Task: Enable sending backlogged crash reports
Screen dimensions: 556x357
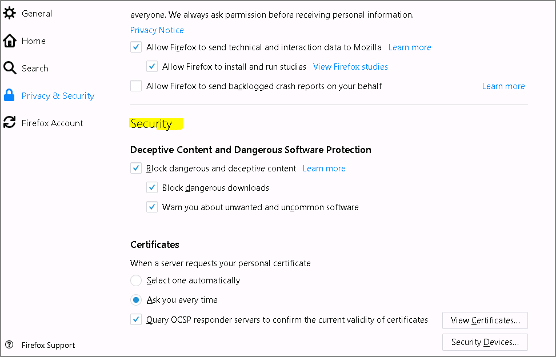Action: tap(136, 86)
